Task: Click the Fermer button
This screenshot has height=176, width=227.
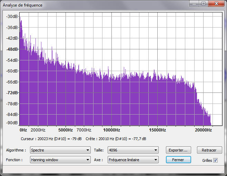Action: click(178, 160)
